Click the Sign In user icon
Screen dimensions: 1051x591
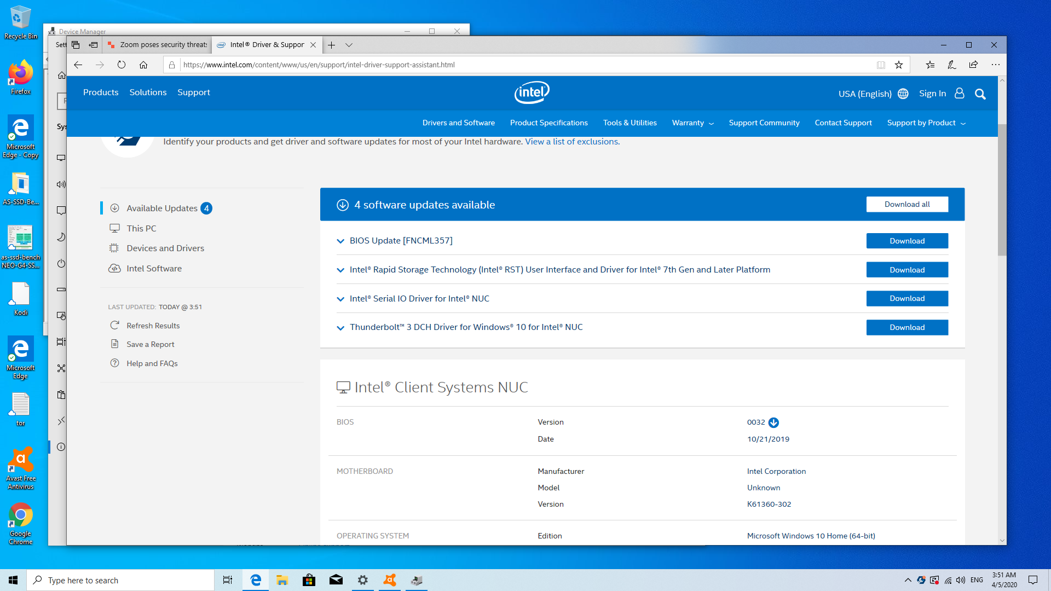[x=959, y=94]
